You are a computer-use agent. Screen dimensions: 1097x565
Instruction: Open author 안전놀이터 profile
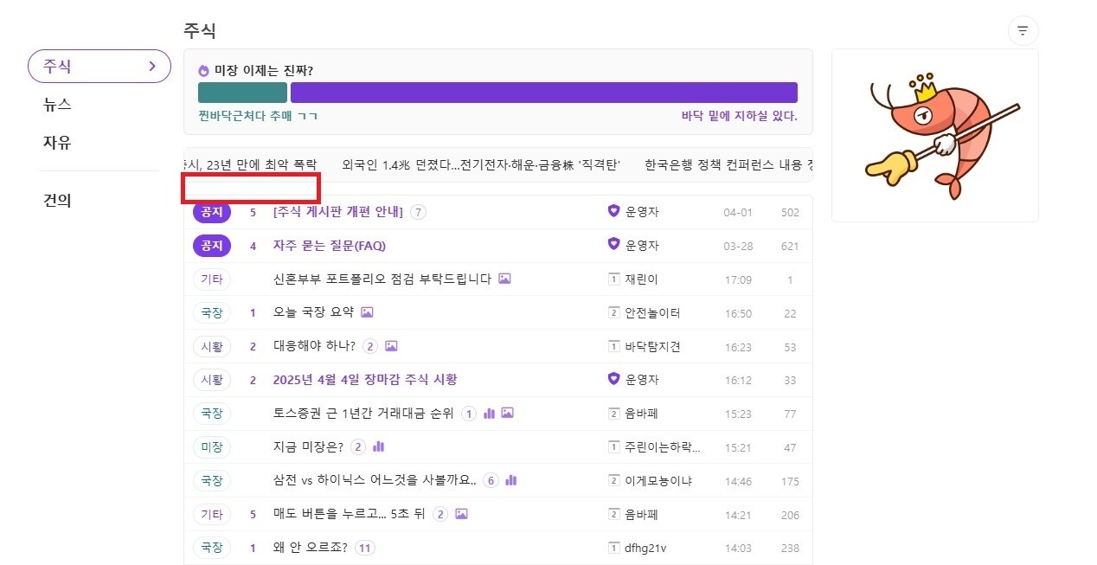point(653,312)
